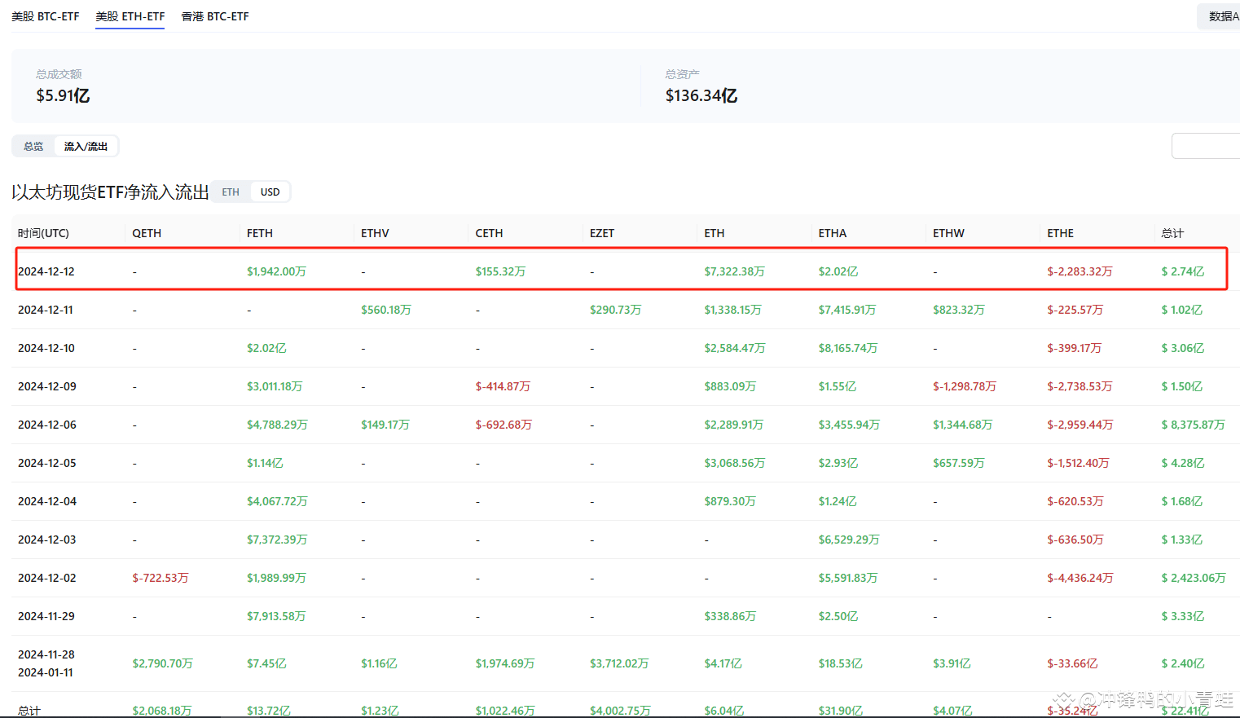
Task: Select the 流入/流出 view toggle
Action: tap(86, 146)
